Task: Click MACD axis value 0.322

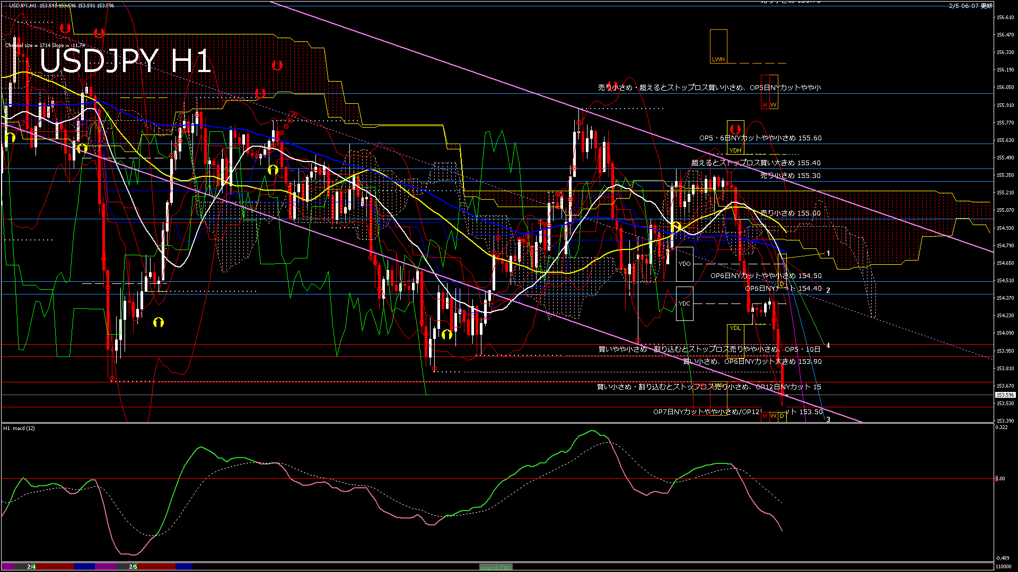Action: pyautogui.click(x=1002, y=427)
